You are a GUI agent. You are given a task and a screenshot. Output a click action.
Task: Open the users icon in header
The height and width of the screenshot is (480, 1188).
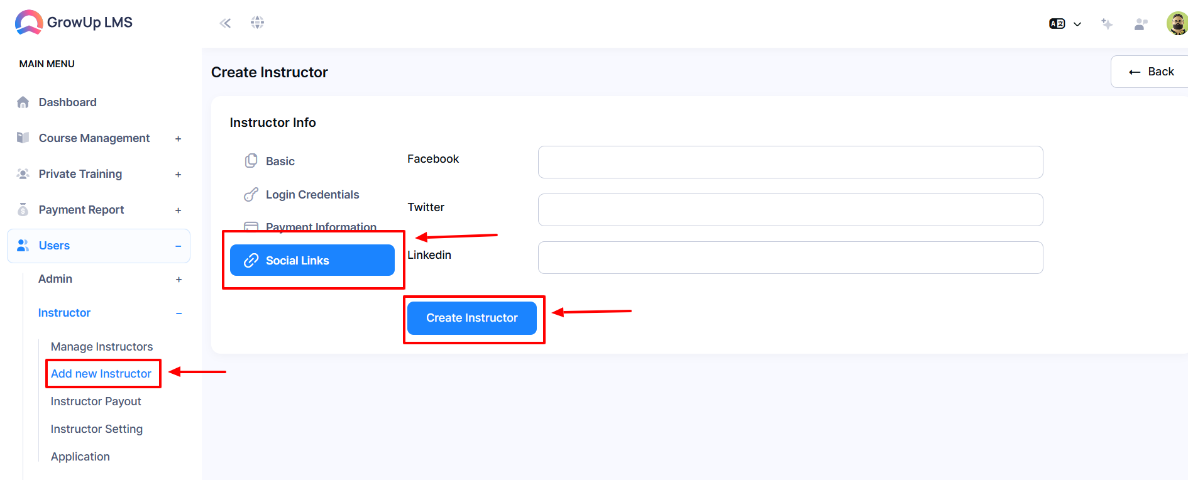(x=1141, y=24)
